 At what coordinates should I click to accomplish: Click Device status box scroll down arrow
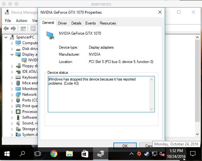tap(152, 109)
